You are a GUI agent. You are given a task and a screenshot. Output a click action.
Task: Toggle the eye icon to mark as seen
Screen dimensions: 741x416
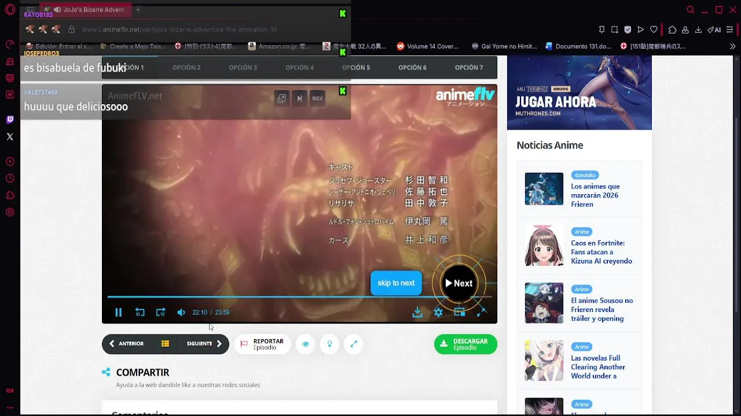[x=306, y=344]
